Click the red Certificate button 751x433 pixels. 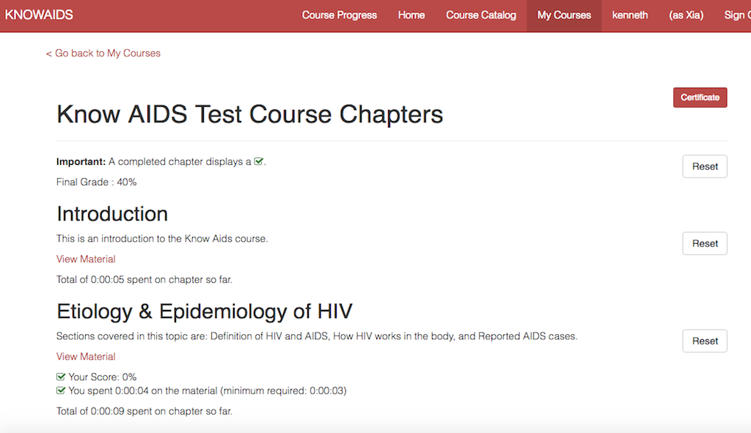[x=700, y=97]
